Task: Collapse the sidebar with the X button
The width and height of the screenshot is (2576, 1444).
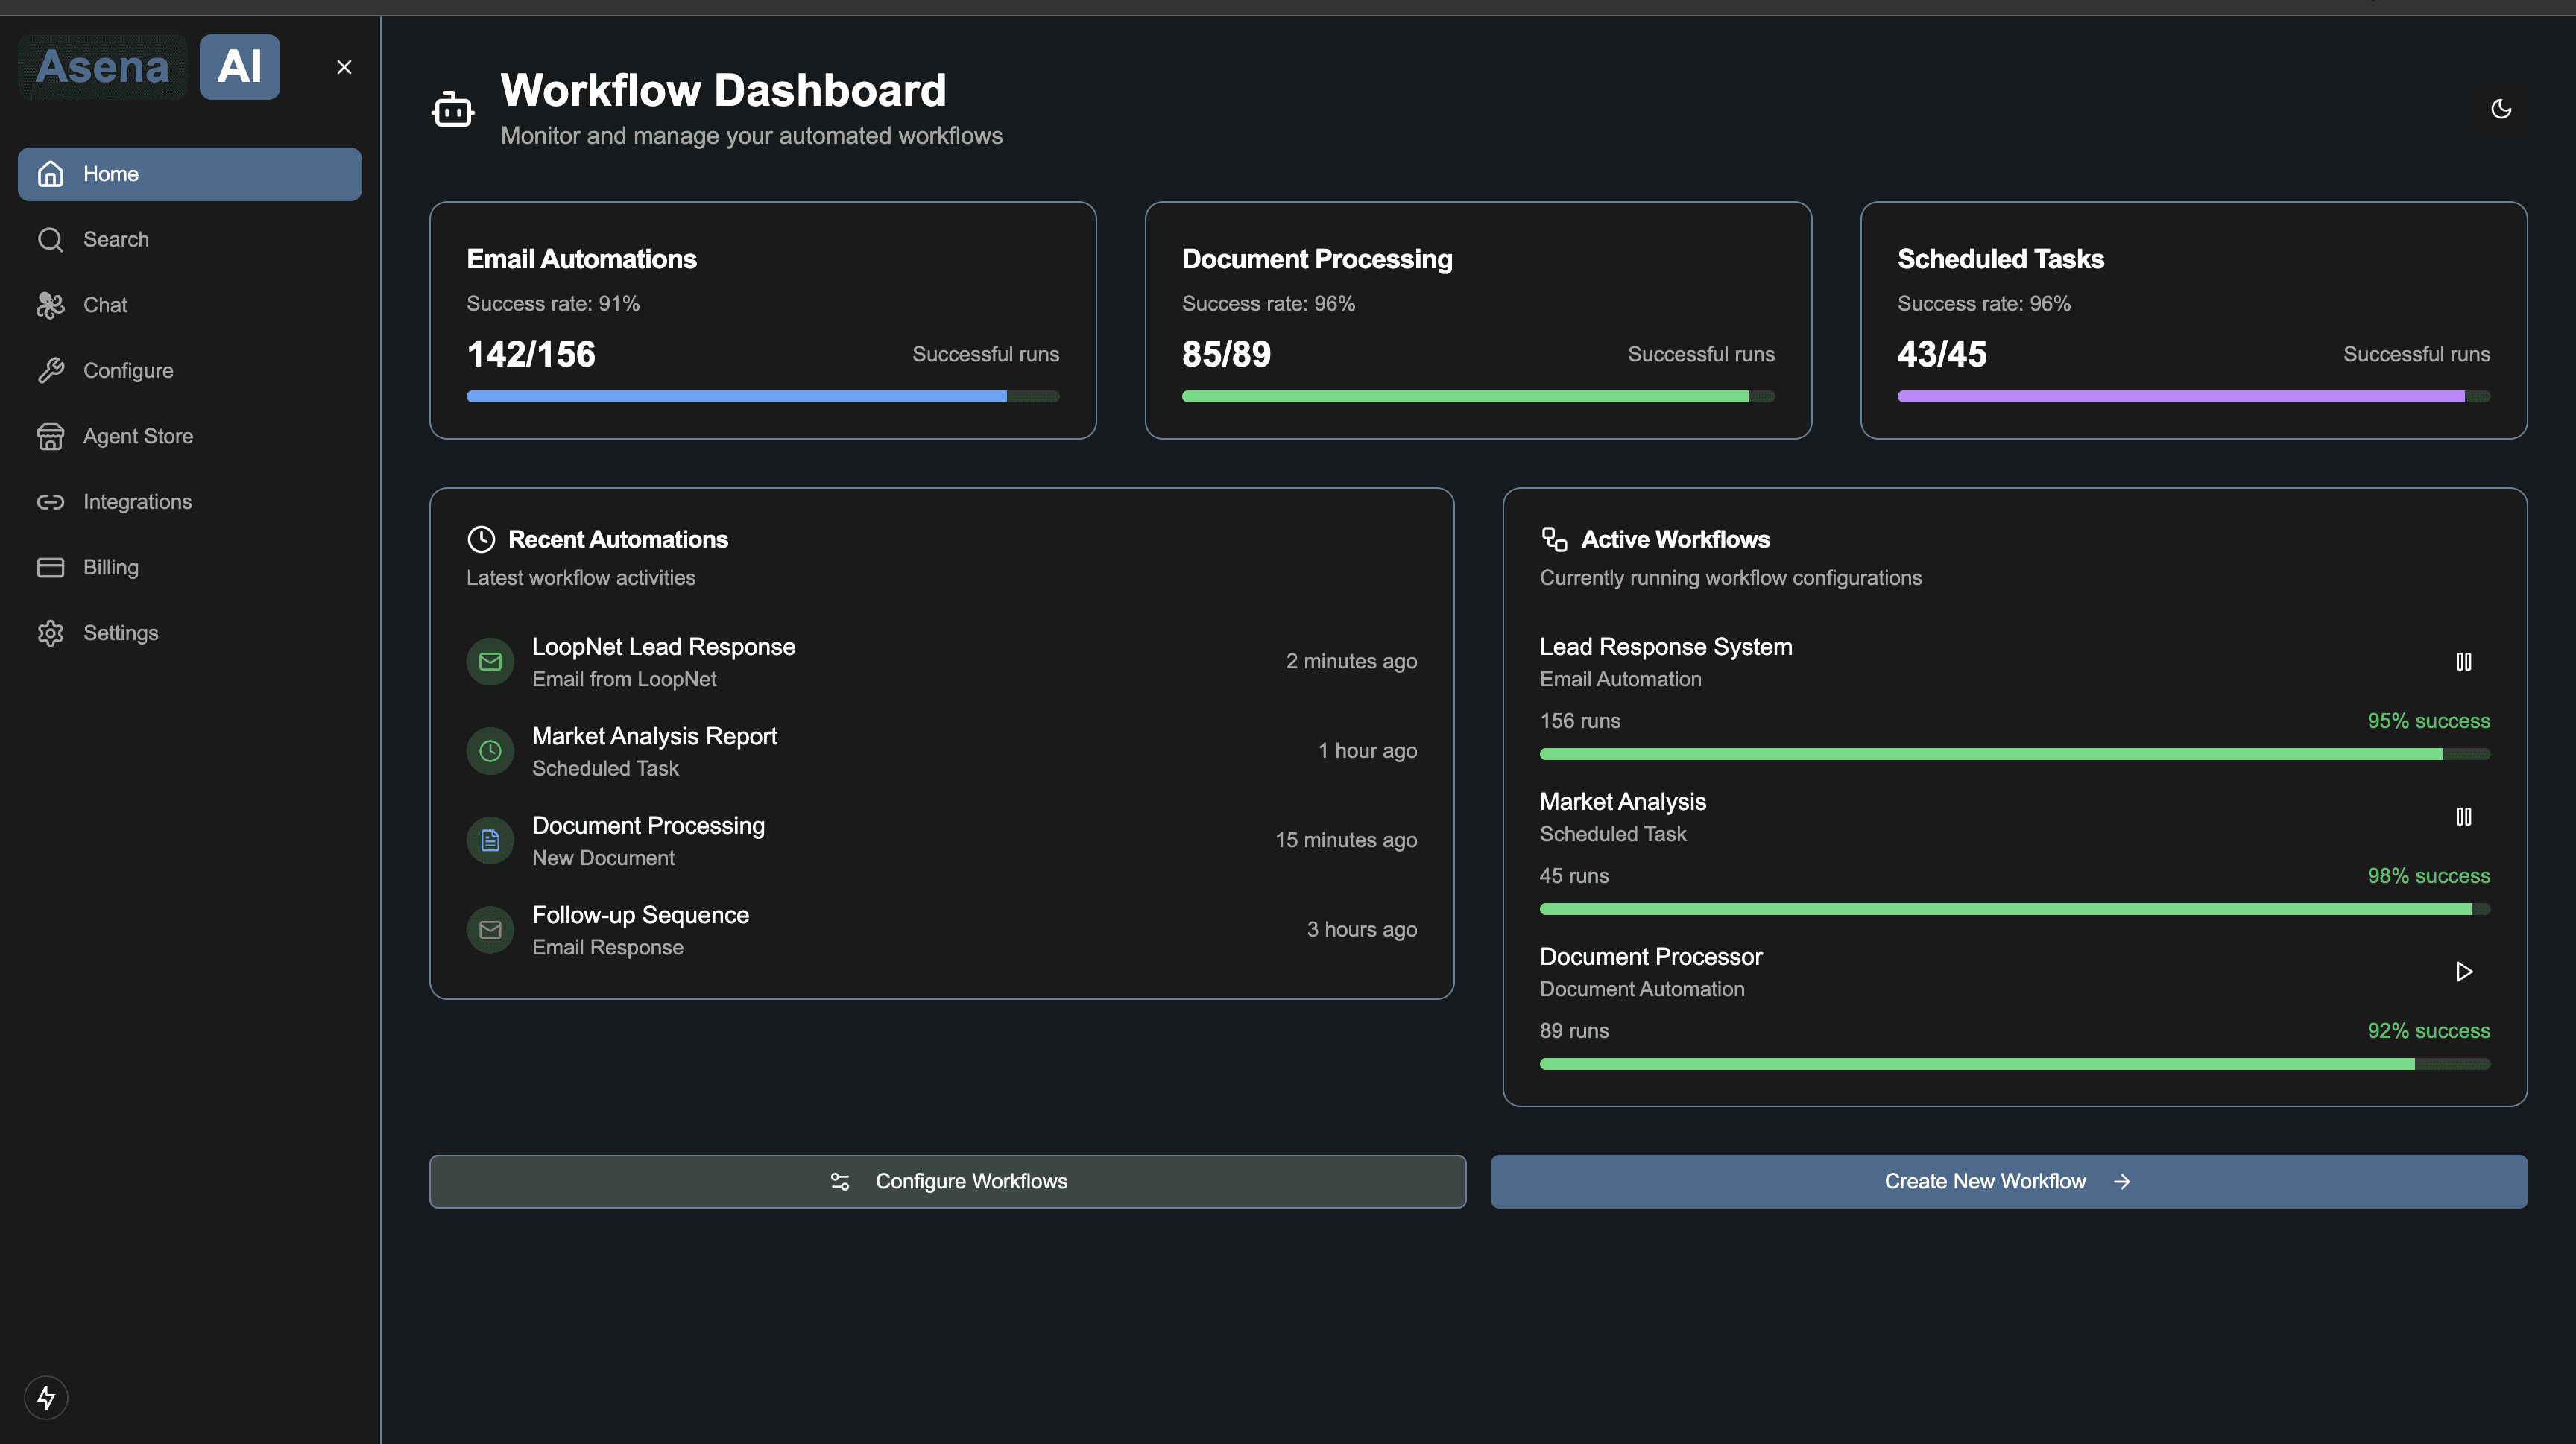Action: (x=344, y=67)
